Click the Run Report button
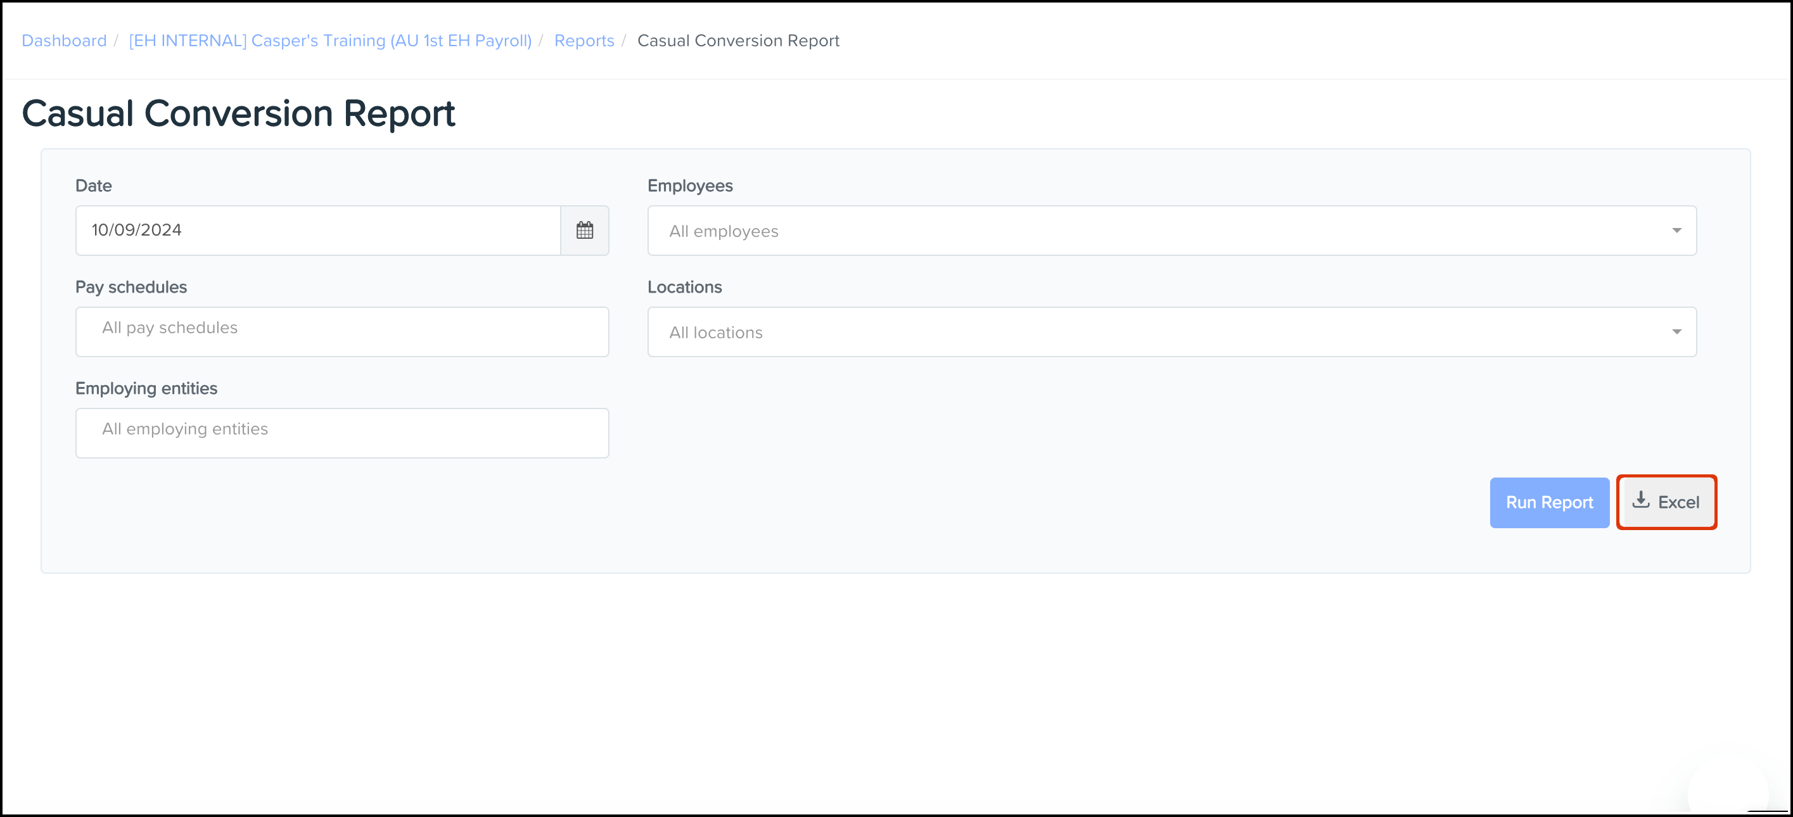Image resolution: width=1793 pixels, height=817 pixels. point(1548,502)
